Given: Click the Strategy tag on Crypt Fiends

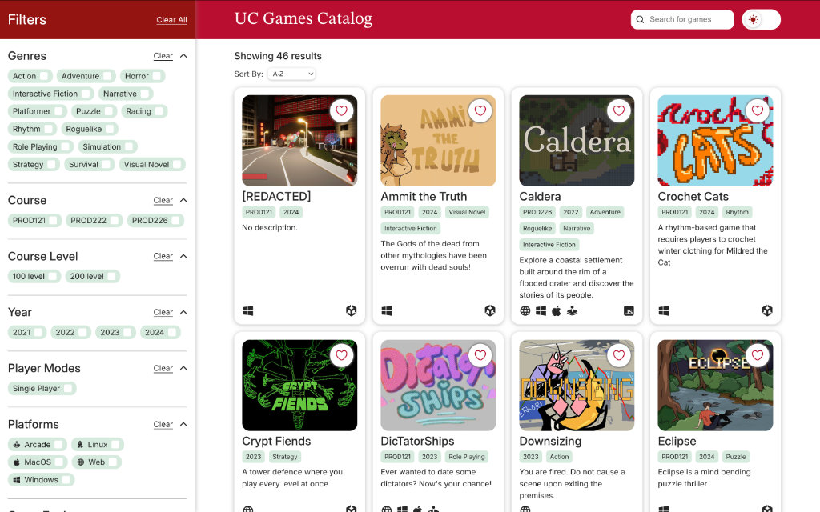Looking at the screenshot, I should [x=285, y=457].
